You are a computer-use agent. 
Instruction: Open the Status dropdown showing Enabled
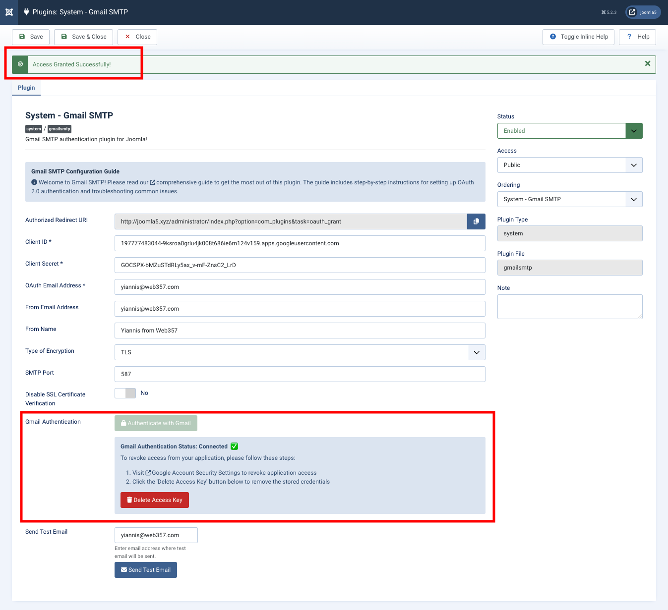(x=570, y=131)
